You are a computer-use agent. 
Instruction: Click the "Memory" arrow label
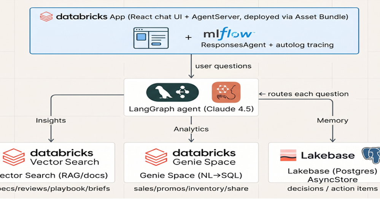point(332,120)
